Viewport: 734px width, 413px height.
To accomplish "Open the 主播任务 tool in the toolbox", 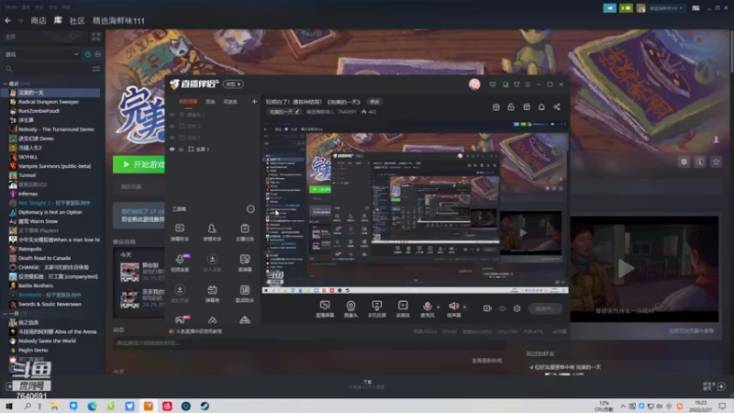I will (244, 232).
